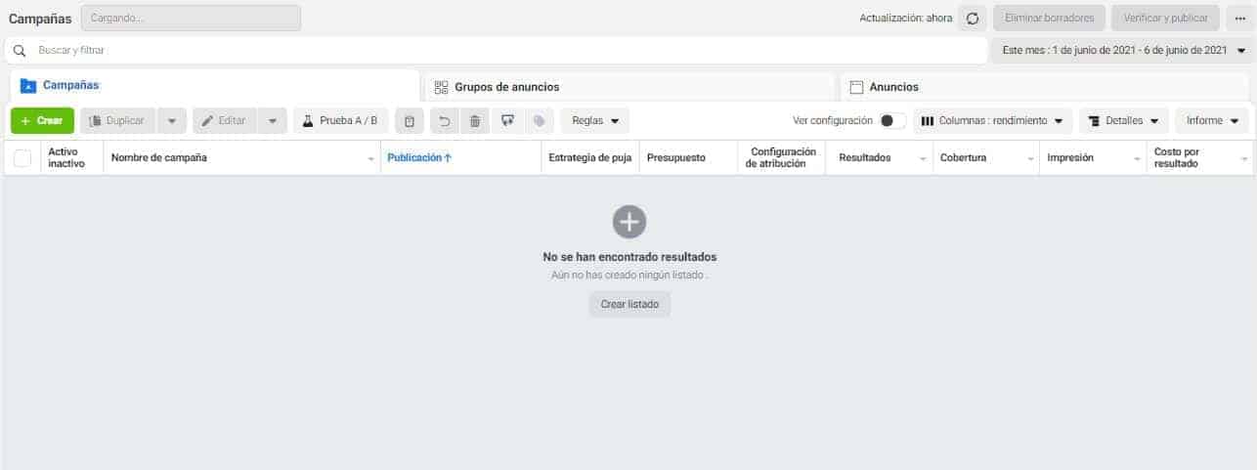Toggle the Ver configuración switch

(892, 121)
